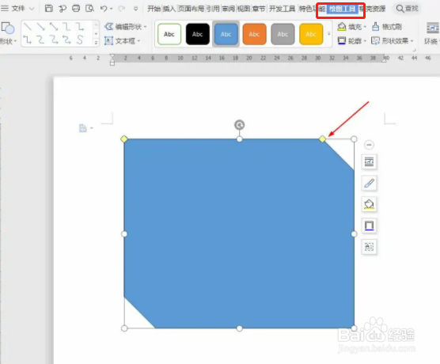Image resolution: width=440 pixels, height=364 pixels.
Task: Click the floating brush style icon beside shape
Action: (369, 184)
